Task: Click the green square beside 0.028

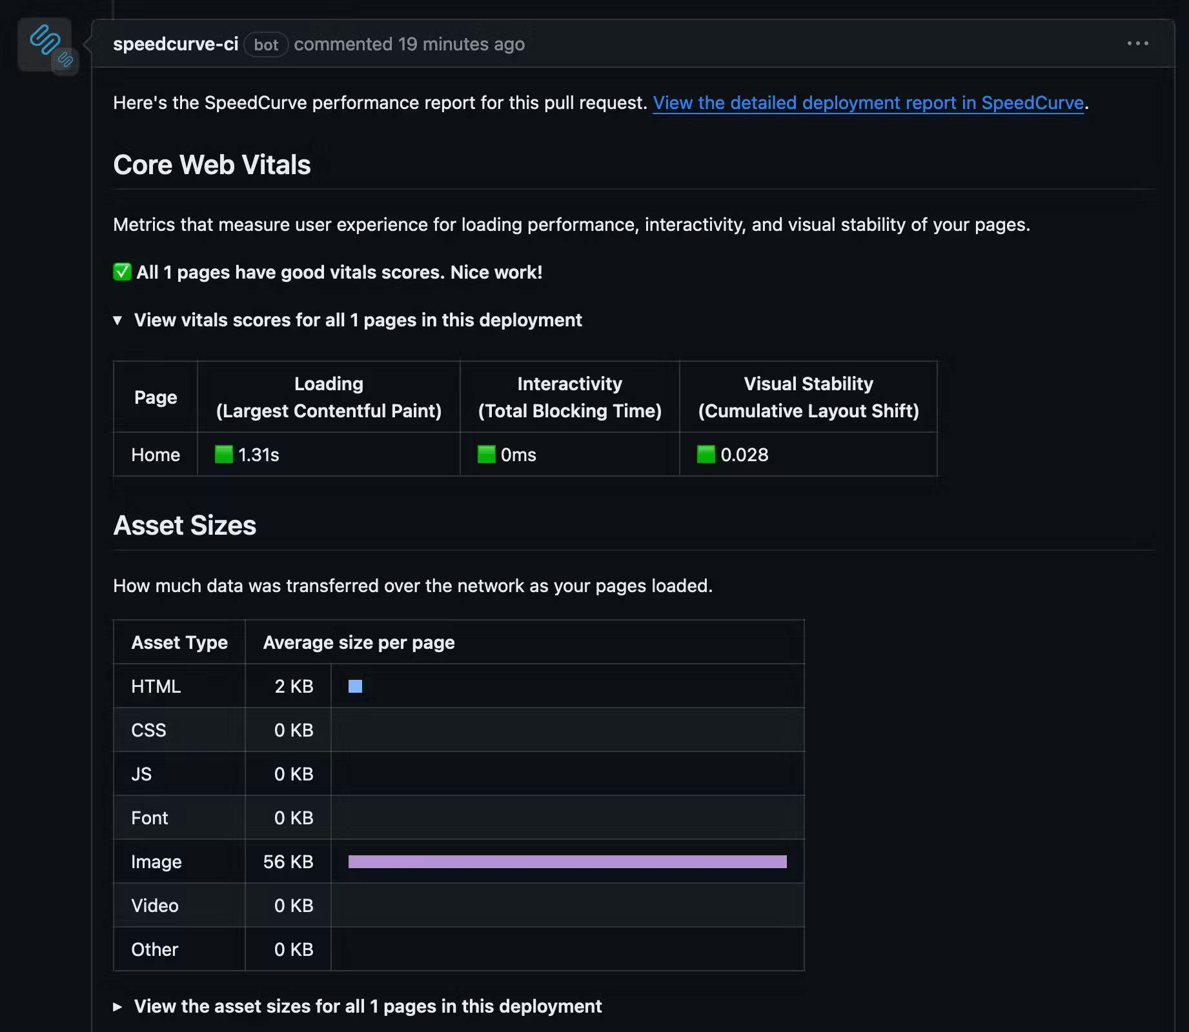Action: 705,454
